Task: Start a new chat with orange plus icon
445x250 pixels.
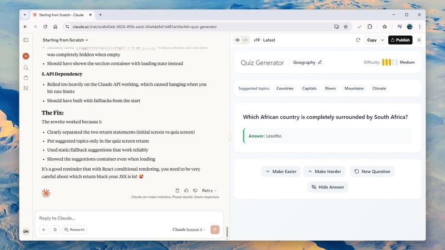Action: [26, 56]
